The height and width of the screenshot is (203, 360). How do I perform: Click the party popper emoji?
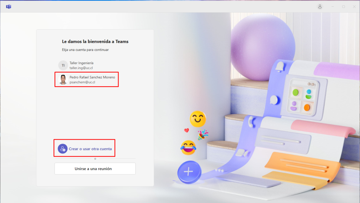(203, 135)
